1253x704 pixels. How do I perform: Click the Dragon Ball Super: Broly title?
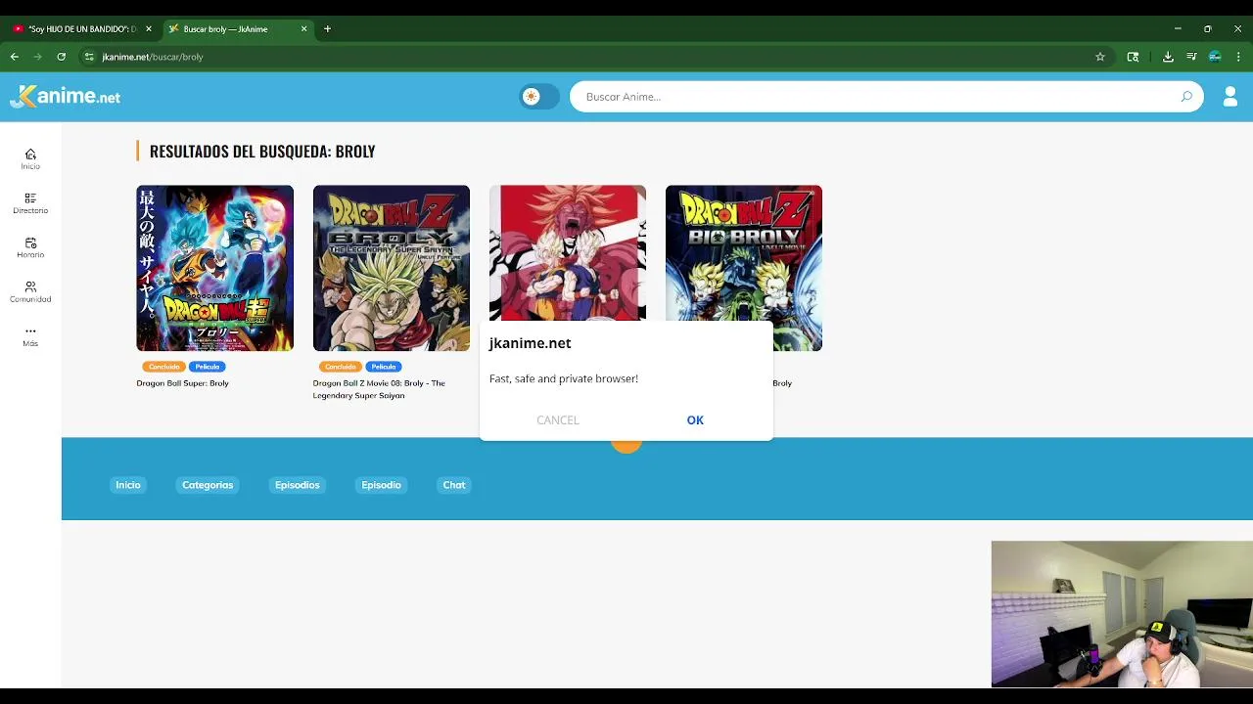pos(182,383)
